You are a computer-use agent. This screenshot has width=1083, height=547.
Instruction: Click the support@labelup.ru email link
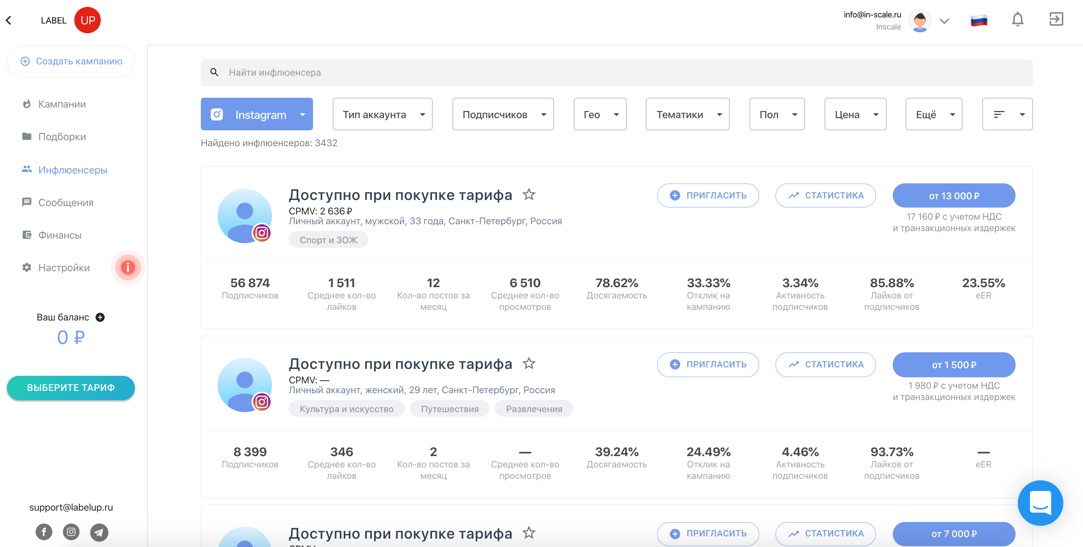[x=71, y=507]
